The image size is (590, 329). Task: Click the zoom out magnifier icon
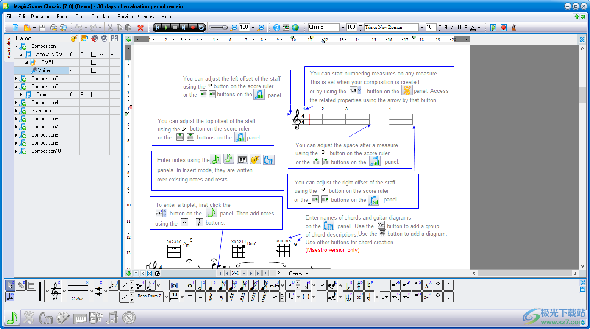coord(234,28)
